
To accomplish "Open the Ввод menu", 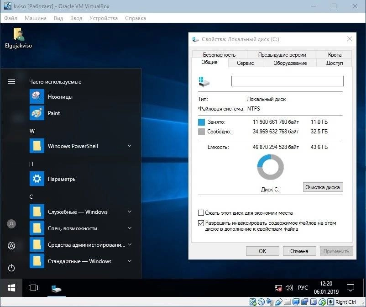I will [x=76, y=18].
